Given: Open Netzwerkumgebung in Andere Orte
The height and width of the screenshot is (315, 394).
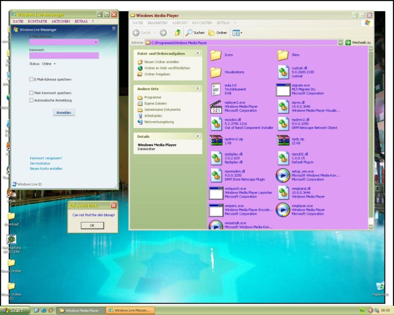Looking at the screenshot, I should tap(159, 122).
